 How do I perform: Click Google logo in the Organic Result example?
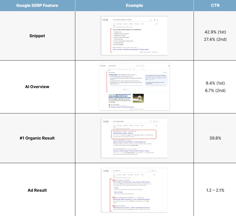[x=106, y=121]
